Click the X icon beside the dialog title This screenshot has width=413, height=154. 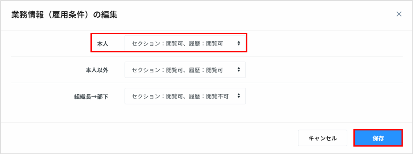coord(399,14)
